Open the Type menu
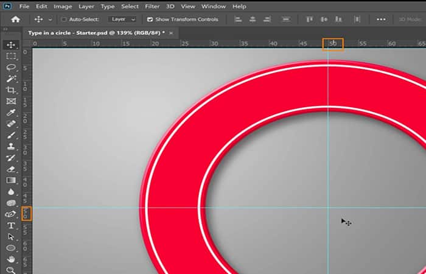The height and width of the screenshot is (274, 426). click(x=108, y=6)
